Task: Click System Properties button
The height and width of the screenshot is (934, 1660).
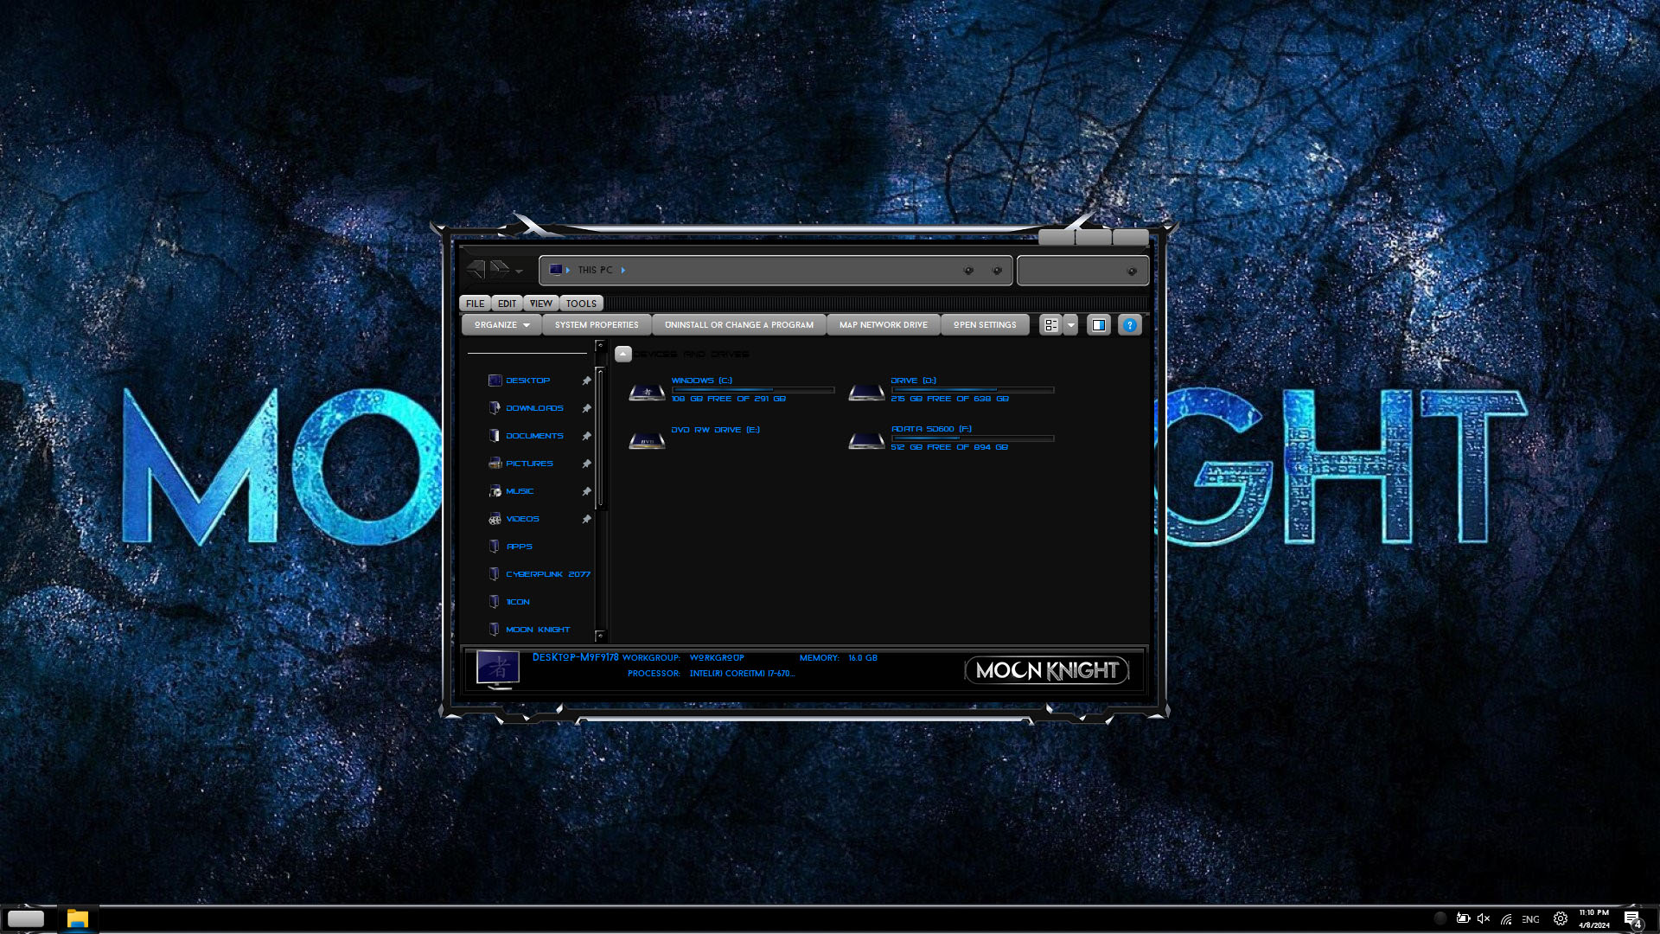Action: [x=597, y=325]
